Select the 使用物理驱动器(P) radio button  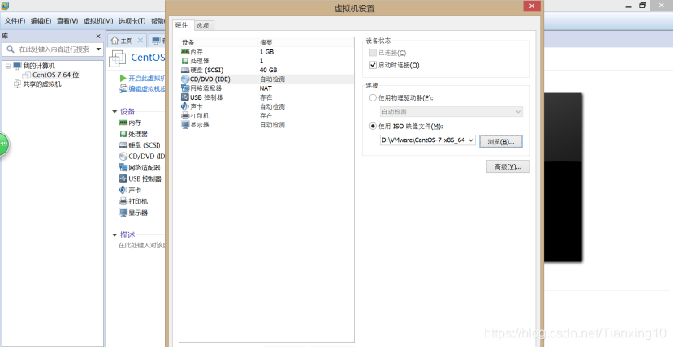373,98
